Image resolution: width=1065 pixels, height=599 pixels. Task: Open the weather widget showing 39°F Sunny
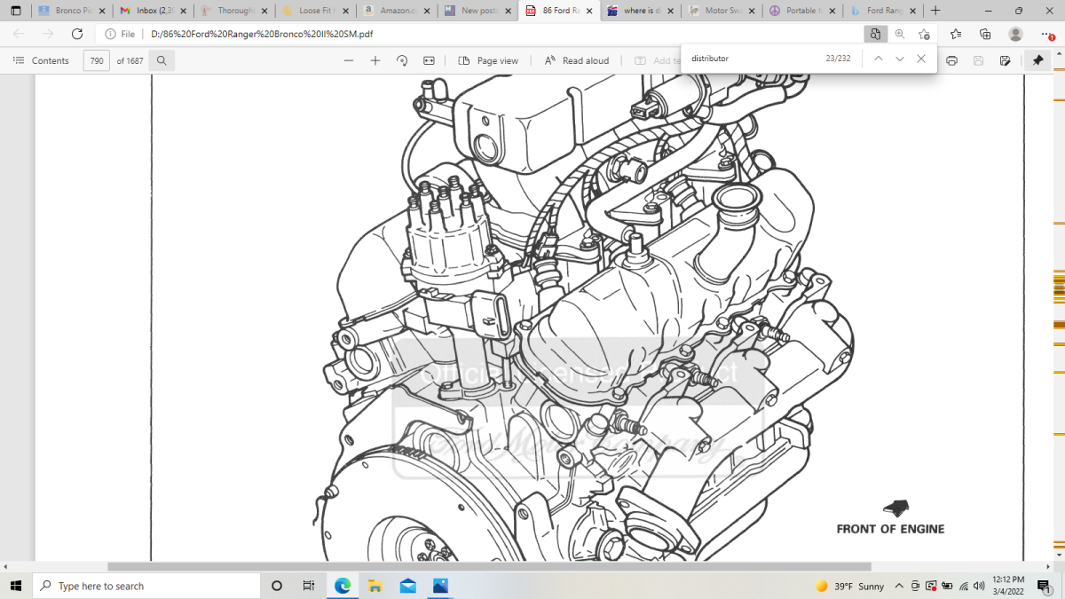click(x=849, y=586)
